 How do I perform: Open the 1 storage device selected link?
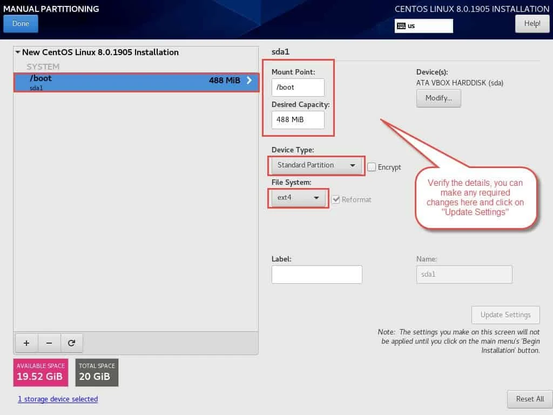coord(58,399)
